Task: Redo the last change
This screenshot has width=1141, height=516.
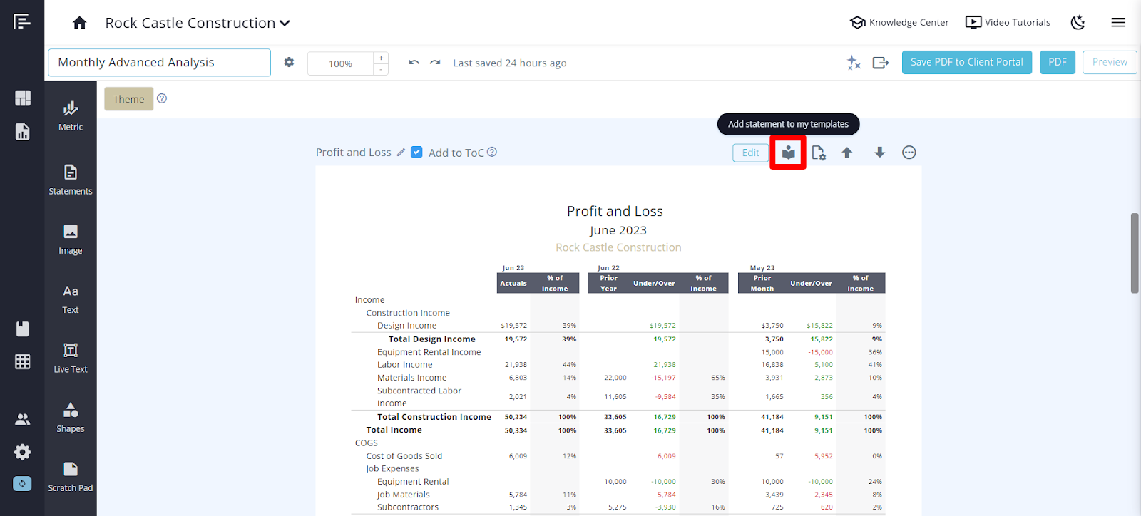Action: coord(435,63)
